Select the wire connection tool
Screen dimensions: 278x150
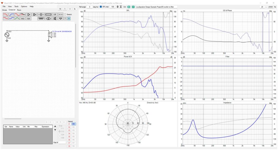61,15
